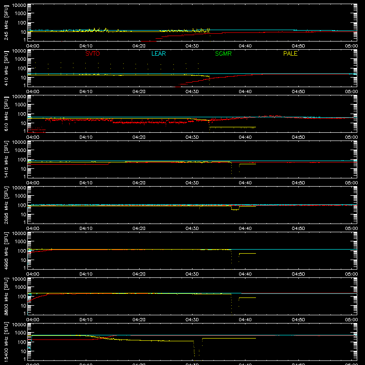Select the 2695 MHz [SFU] axis title
365x365 pixels.
pos(6,205)
